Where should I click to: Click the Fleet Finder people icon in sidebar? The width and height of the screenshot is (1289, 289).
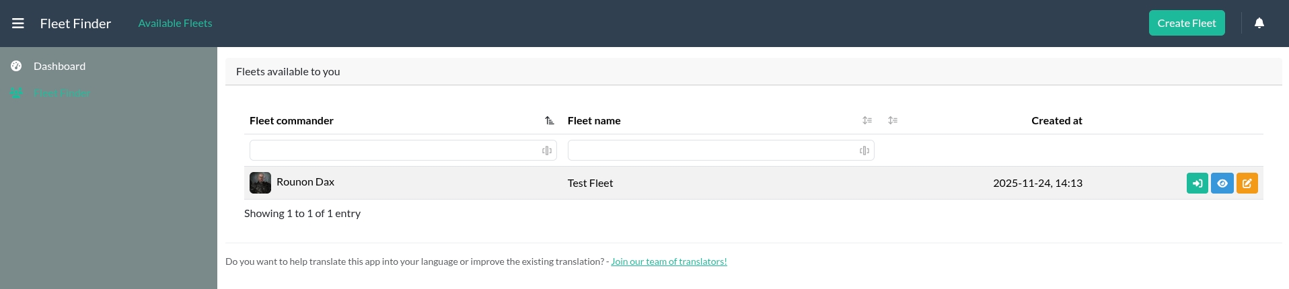tap(16, 93)
